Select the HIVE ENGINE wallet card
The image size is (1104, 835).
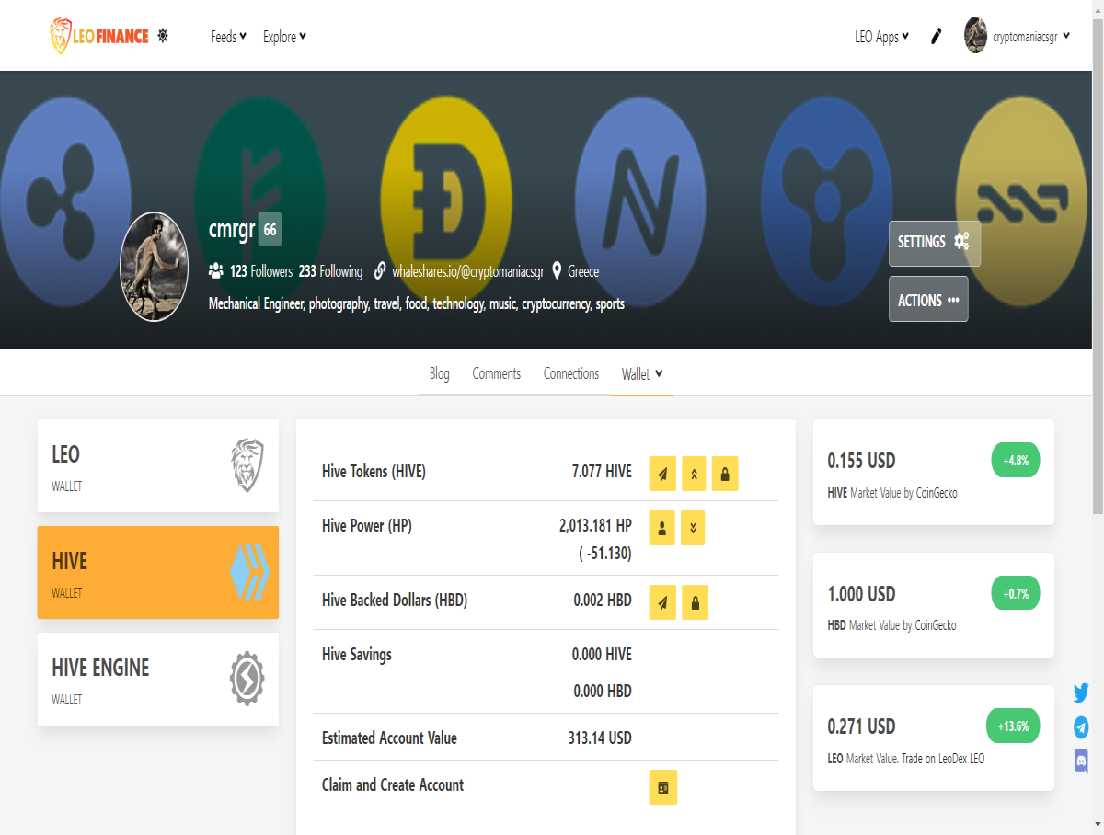(158, 679)
